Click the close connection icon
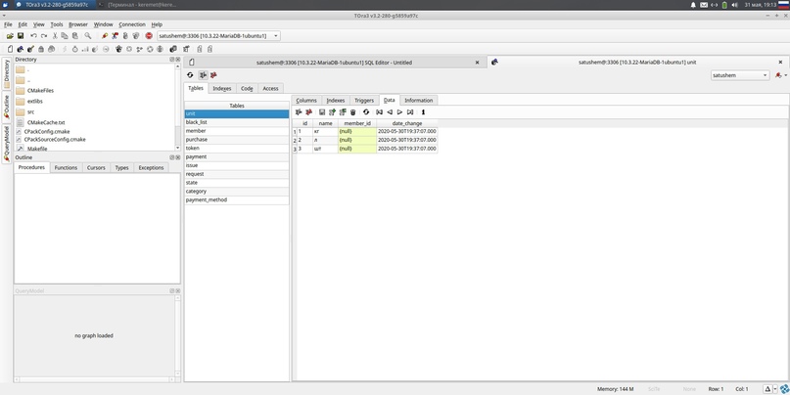Screen dimensions: 790x395 (115, 36)
